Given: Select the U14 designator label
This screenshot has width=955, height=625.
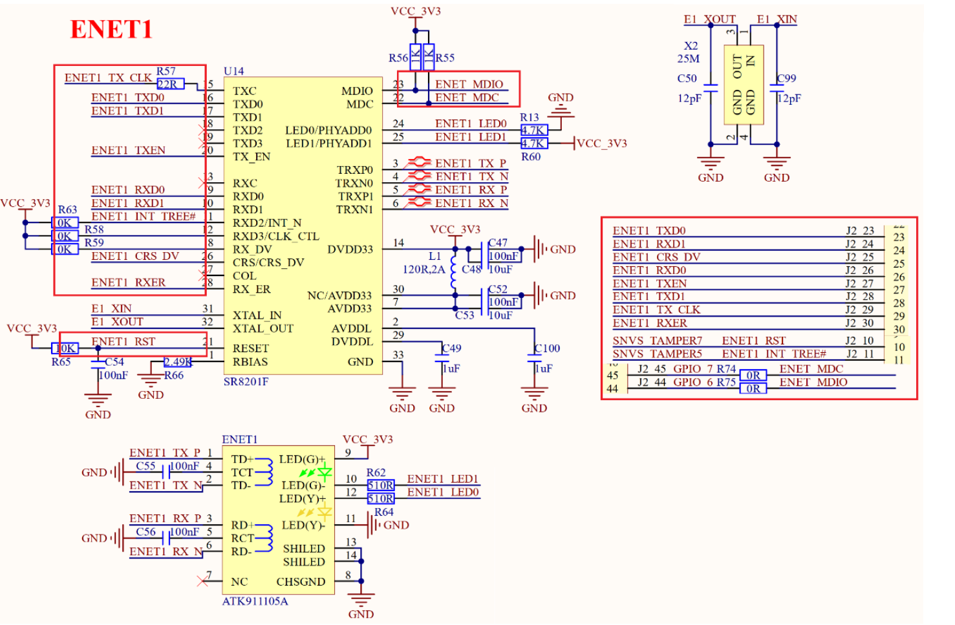Looking at the screenshot, I should click(x=233, y=71).
